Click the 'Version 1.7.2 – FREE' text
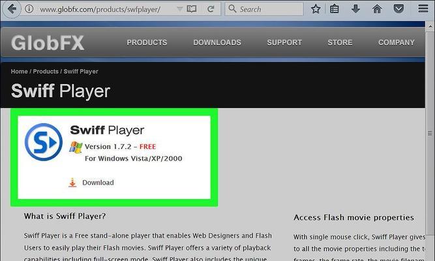Image resolution: width=435 pixels, height=261 pixels. point(120,147)
